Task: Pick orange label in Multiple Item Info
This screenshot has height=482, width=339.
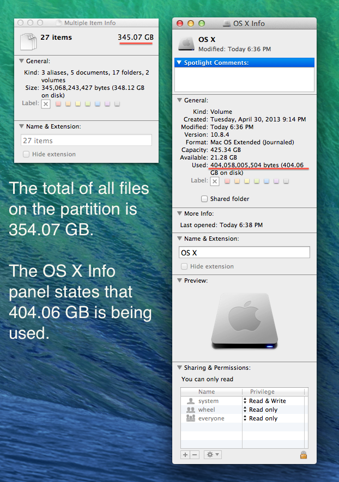Action: pyautogui.click(x=68, y=103)
